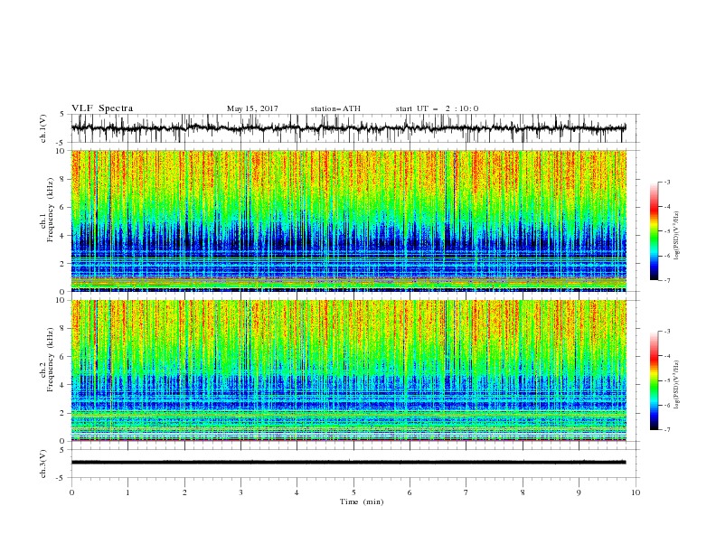Screen dimensions: 716x553
Task: Click the ch.1 PSD color scale bar
Action: click(654, 230)
